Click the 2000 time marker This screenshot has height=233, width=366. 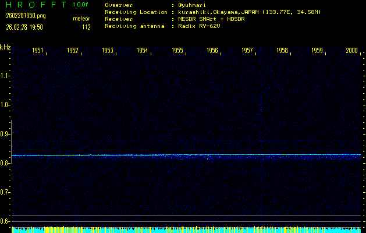click(351, 51)
